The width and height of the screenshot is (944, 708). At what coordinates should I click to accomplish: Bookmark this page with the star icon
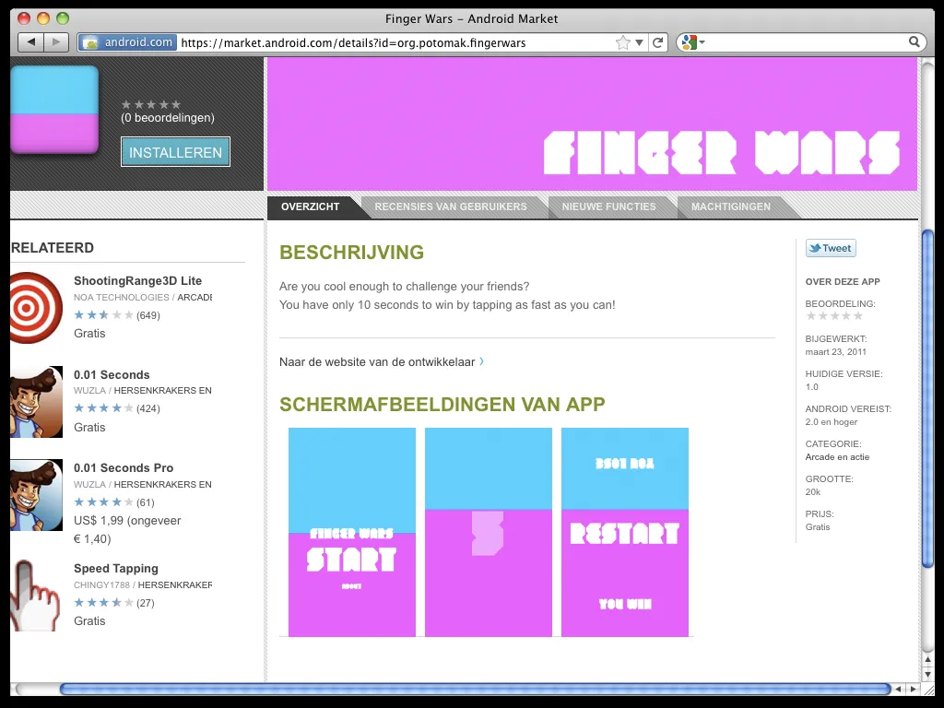click(622, 42)
